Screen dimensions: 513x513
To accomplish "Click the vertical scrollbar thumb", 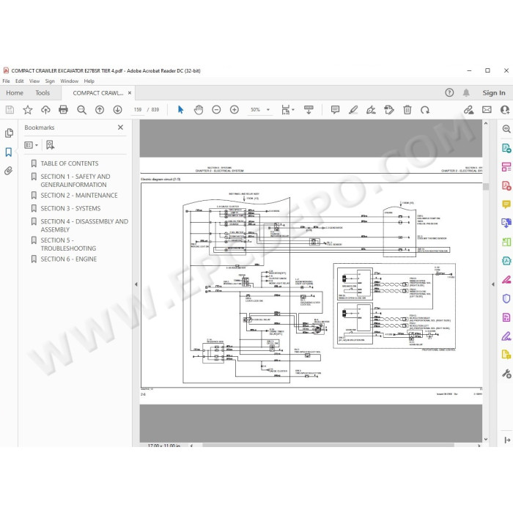I will (x=486, y=186).
